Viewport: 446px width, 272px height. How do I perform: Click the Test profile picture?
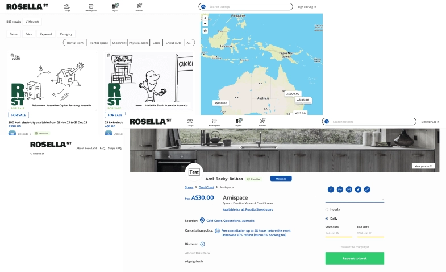pyautogui.click(x=194, y=172)
